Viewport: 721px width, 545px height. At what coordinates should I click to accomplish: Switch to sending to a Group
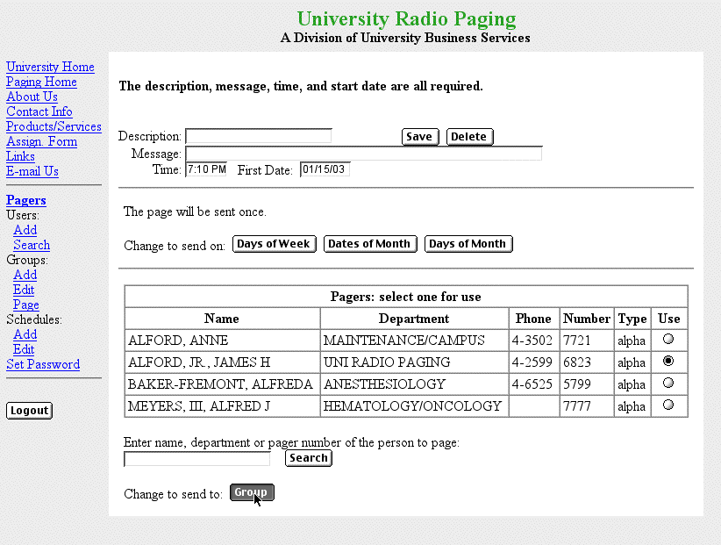coord(252,493)
